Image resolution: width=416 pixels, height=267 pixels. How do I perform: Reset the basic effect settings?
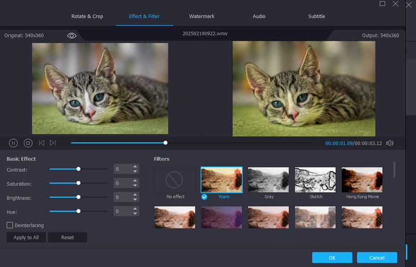click(68, 237)
